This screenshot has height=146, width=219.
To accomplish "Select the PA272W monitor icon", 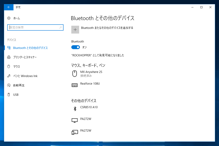I will click(75, 120).
